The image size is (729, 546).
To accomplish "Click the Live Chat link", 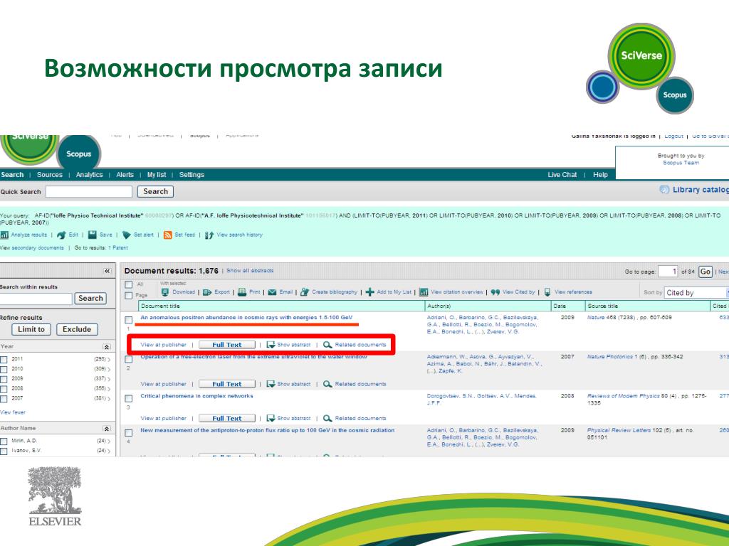I will pyautogui.click(x=562, y=175).
